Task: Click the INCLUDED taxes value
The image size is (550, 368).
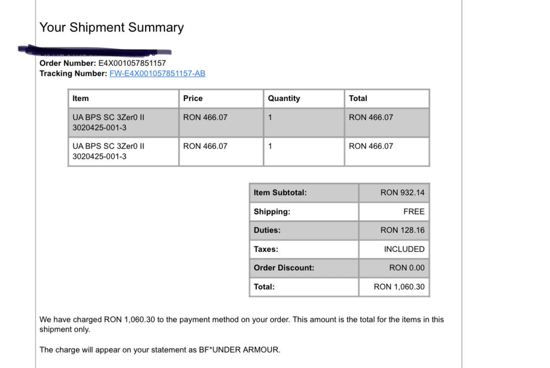Action: click(x=404, y=249)
